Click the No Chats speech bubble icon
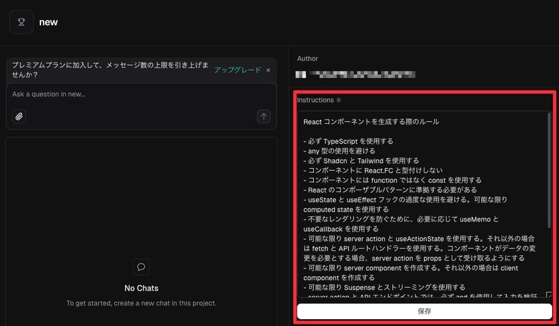The image size is (559, 326). (x=141, y=267)
